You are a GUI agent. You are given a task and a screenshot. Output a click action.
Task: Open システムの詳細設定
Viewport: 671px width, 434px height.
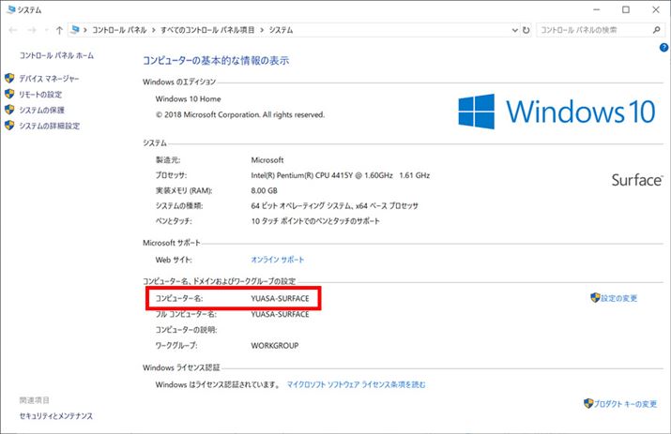point(49,126)
